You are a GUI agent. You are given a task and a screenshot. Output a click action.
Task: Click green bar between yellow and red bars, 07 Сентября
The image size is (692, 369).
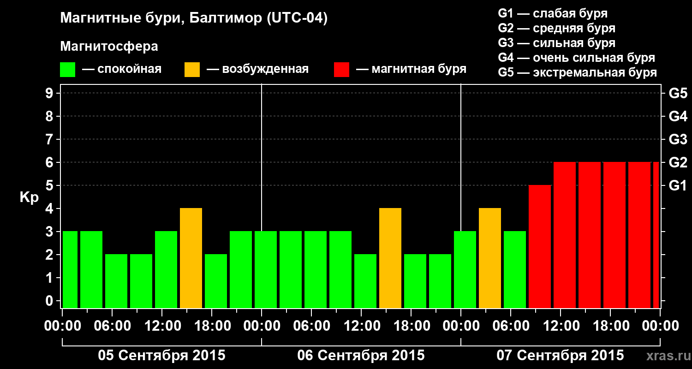click(515, 269)
